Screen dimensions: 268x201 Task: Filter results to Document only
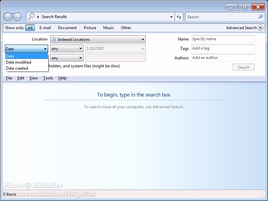pos(67,28)
